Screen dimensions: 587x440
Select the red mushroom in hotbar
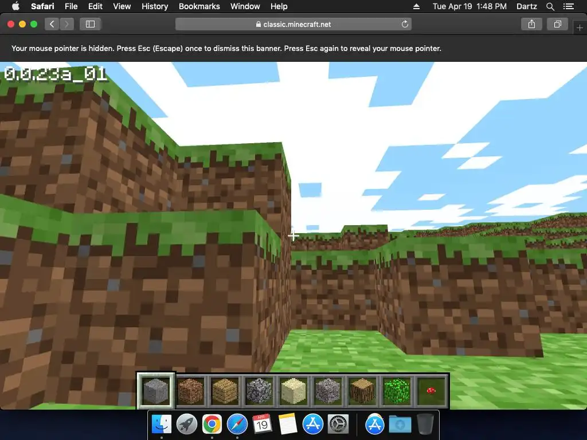[431, 391]
